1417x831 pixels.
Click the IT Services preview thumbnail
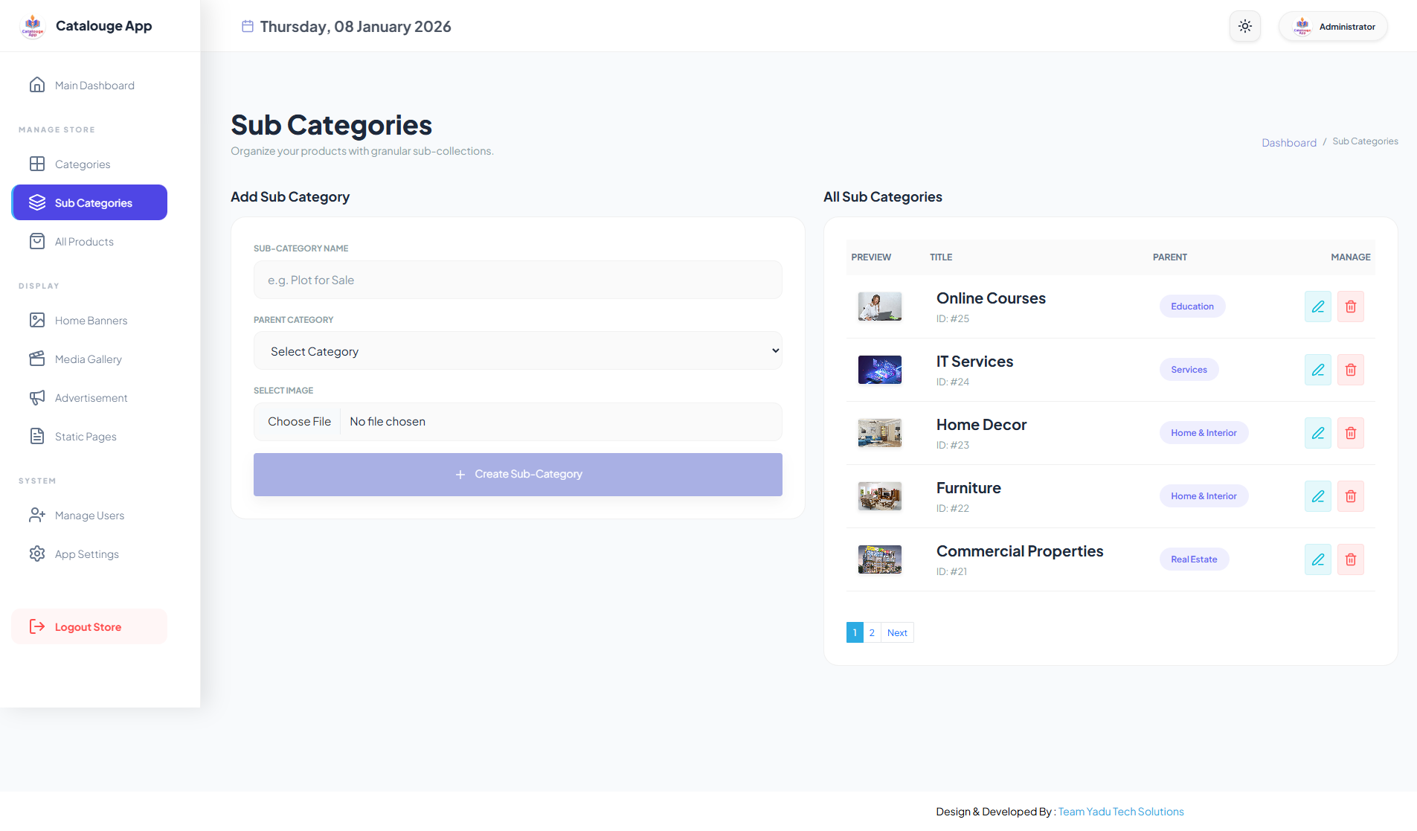[880, 370]
